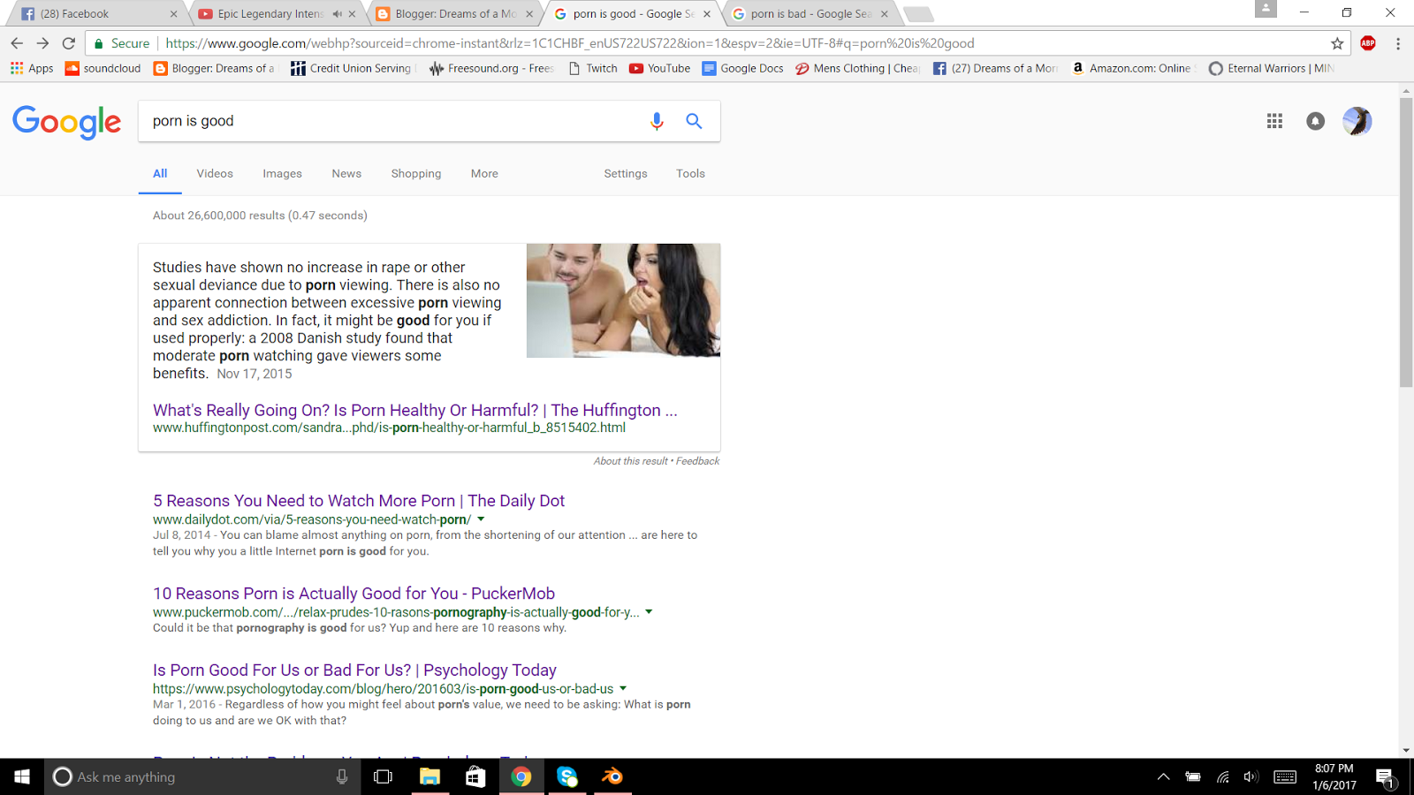The height and width of the screenshot is (795, 1414).
Task: Open the Mens Clothing bookmark
Action: [857, 68]
